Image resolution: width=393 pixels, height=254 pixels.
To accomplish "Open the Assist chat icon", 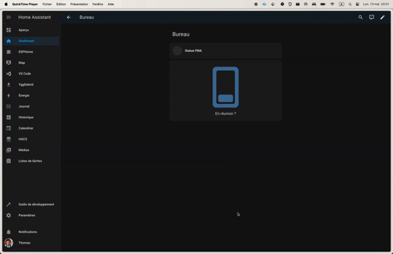I will point(372,17).
